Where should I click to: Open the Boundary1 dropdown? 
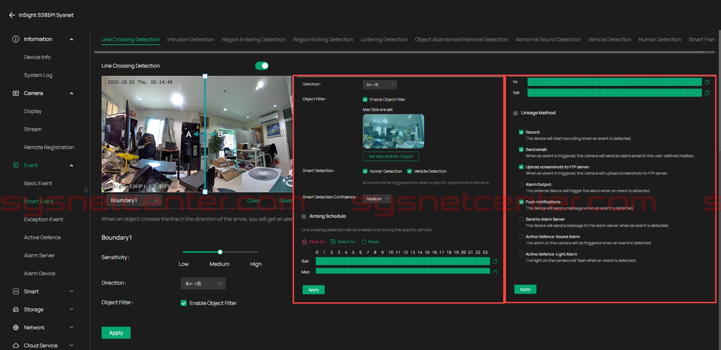coord(134,200)
